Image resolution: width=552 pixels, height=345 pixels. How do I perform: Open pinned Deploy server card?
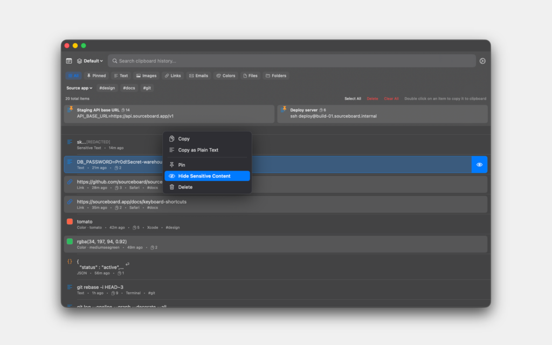coord(382,114)
